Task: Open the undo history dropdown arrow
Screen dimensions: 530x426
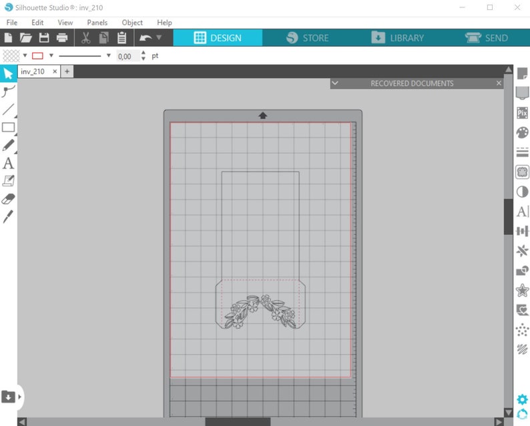Action: (159, 37)
